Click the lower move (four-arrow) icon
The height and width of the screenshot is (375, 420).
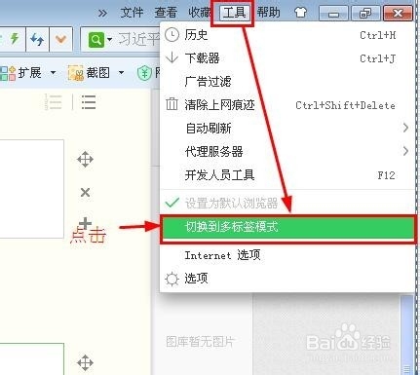(85, 362)
